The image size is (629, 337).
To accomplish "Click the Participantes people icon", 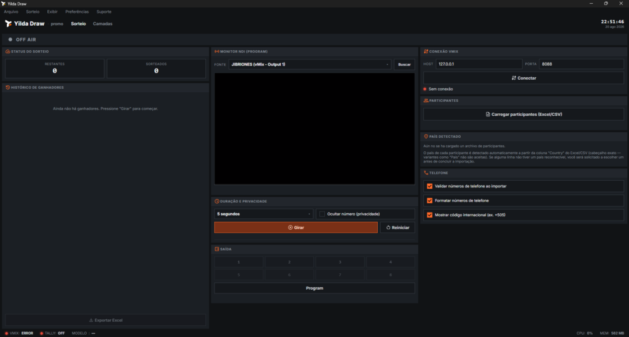I will (x=426, y=100).
